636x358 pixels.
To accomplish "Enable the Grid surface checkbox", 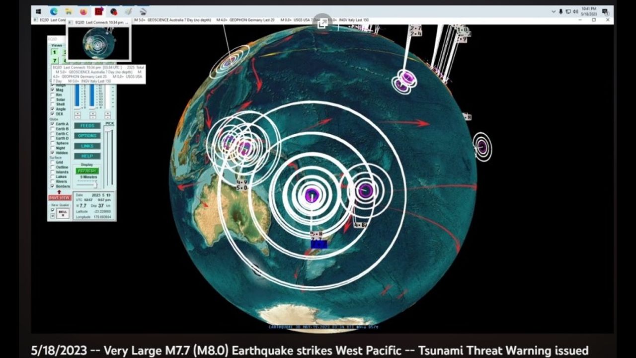I will [x=53, y=162].
